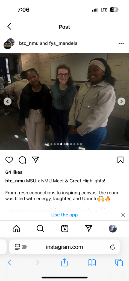Open direct messages in bottom navigation
The height and width of the screenshot is (281, 129).
[89, 228]
